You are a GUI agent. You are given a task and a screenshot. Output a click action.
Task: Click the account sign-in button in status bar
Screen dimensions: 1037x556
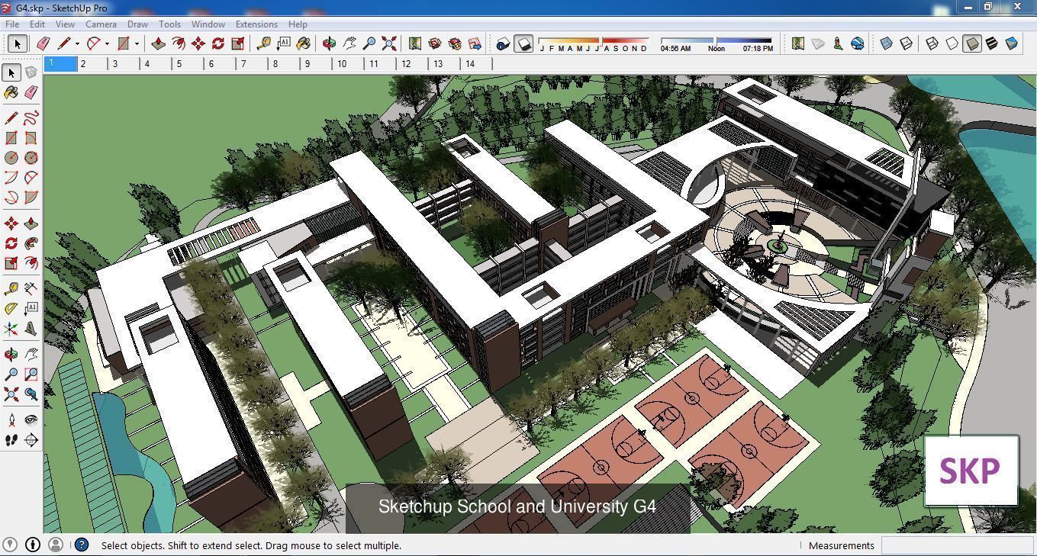(55, 545)
